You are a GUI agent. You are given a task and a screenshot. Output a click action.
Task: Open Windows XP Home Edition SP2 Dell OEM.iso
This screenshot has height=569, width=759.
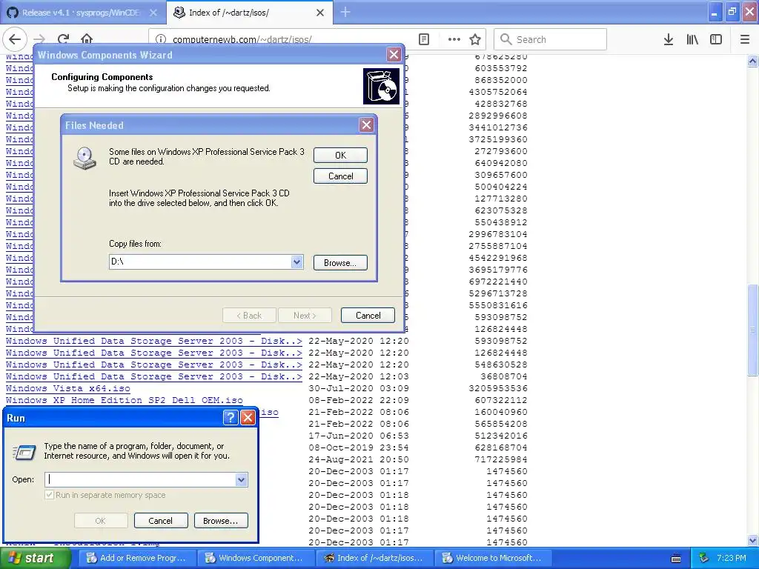(124, 400)
